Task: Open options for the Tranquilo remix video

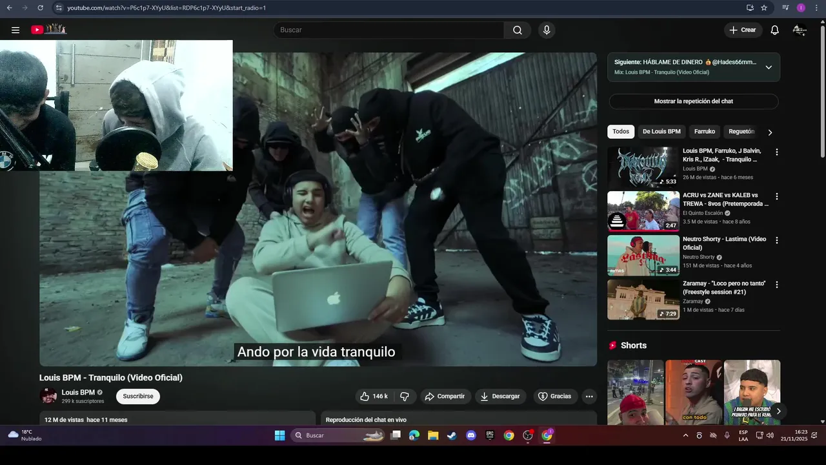Action: point(776,152)
